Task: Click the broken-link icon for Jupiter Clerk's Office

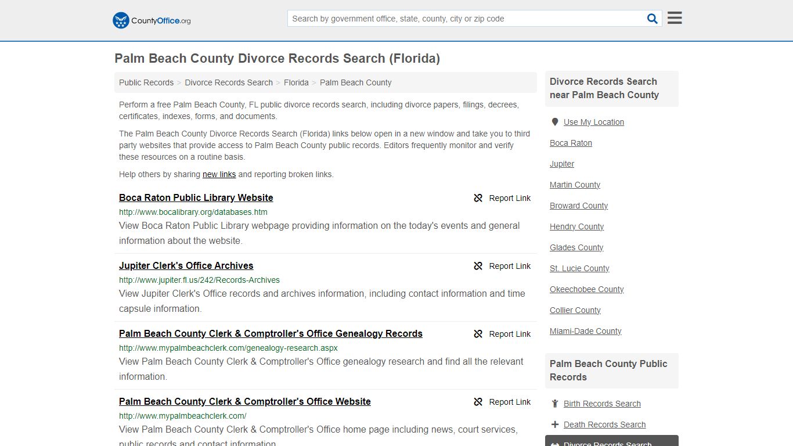Action: [x=478, y=266]
